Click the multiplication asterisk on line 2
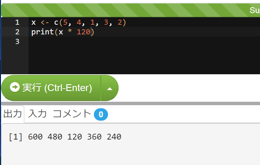The image size is (260, 165). [x=70, y=31]
